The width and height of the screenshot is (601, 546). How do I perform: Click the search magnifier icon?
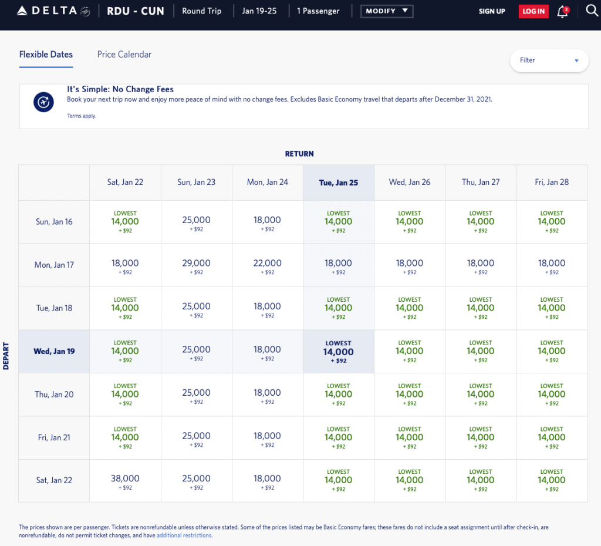[592, 11]
